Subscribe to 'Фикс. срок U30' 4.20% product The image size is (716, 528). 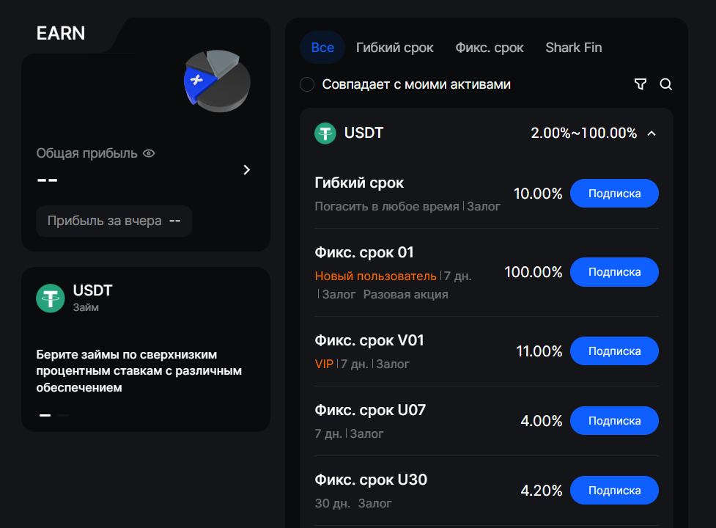pos(614,491)
